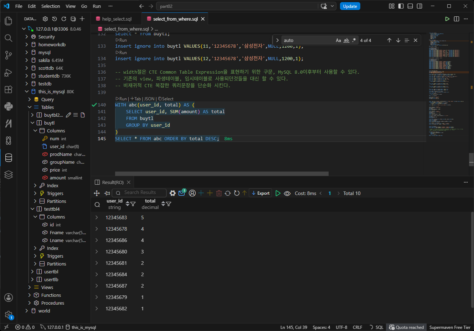Open results panel settings gear
474x331 pixels.
point(173,193)
